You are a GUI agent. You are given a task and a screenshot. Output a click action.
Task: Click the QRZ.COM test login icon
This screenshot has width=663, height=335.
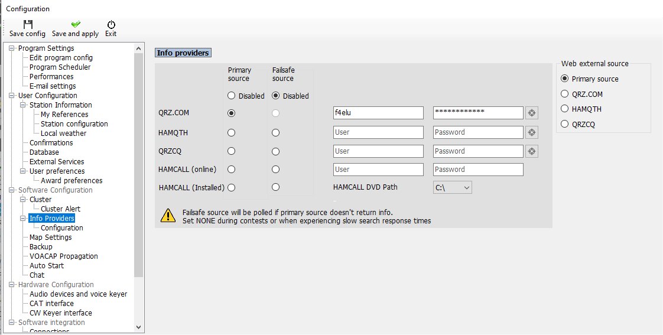pos(532,113)
